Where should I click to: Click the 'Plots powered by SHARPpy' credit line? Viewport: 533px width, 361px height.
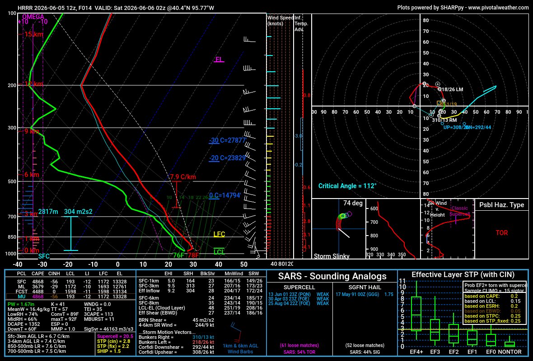[x=463, y=8]
